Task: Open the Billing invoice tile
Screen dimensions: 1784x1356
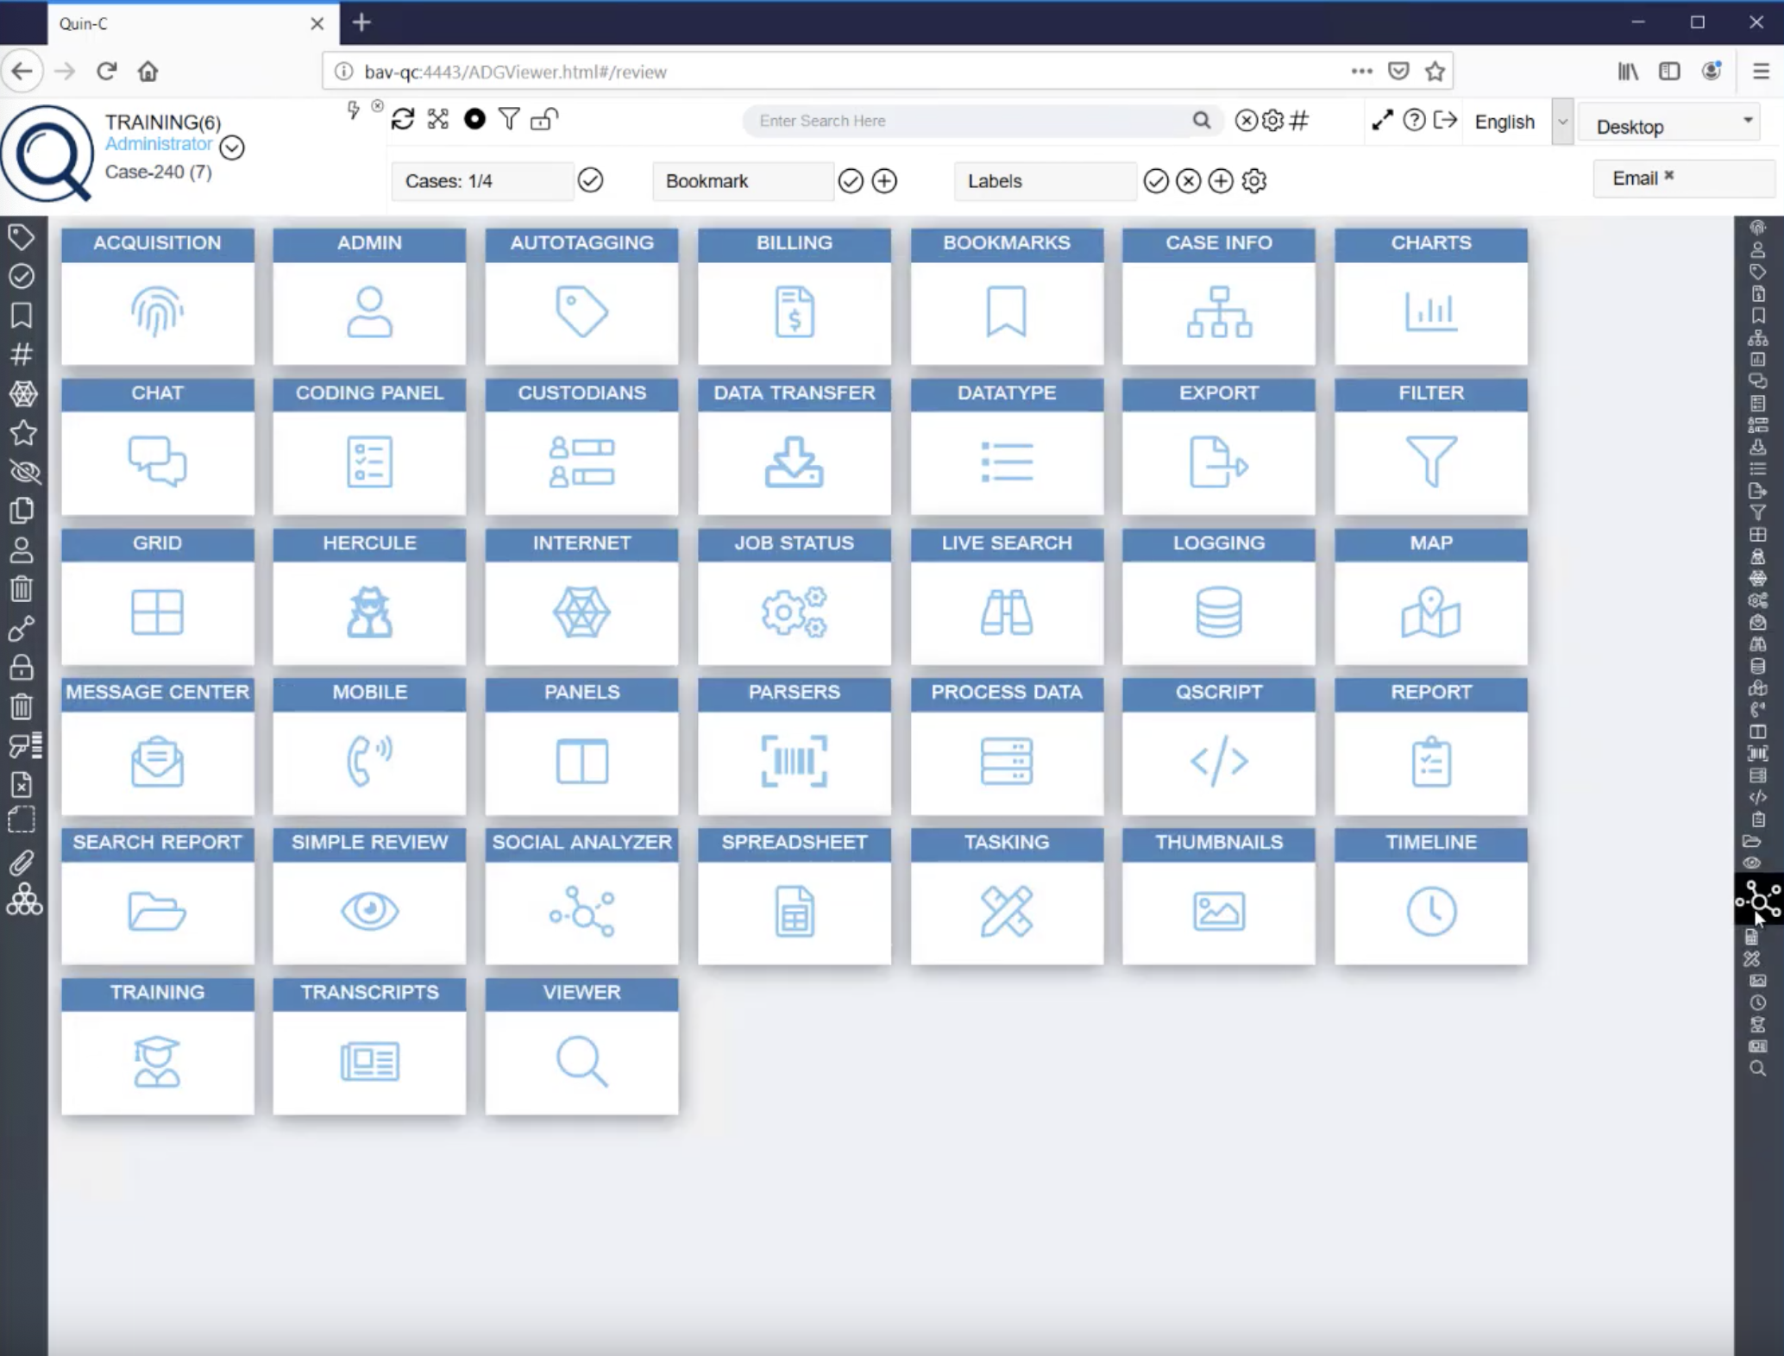Action: [794, 296]
